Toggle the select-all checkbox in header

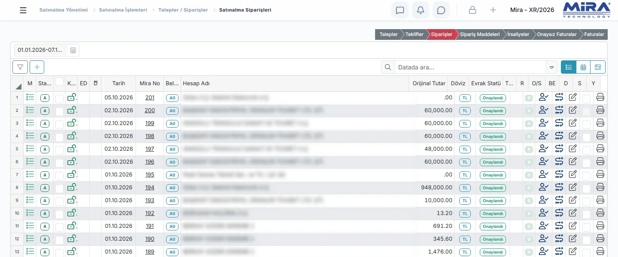tap(59, 81)
